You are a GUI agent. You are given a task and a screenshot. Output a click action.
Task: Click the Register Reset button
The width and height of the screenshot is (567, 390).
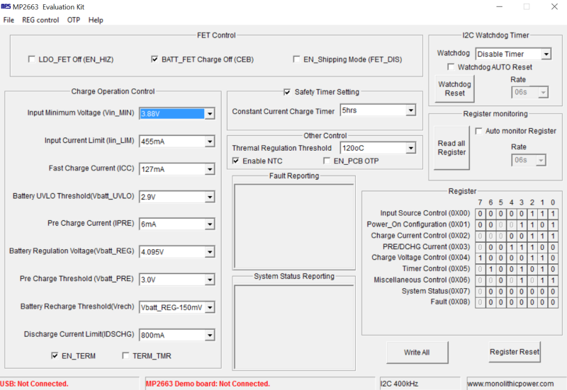click(515, 352)
